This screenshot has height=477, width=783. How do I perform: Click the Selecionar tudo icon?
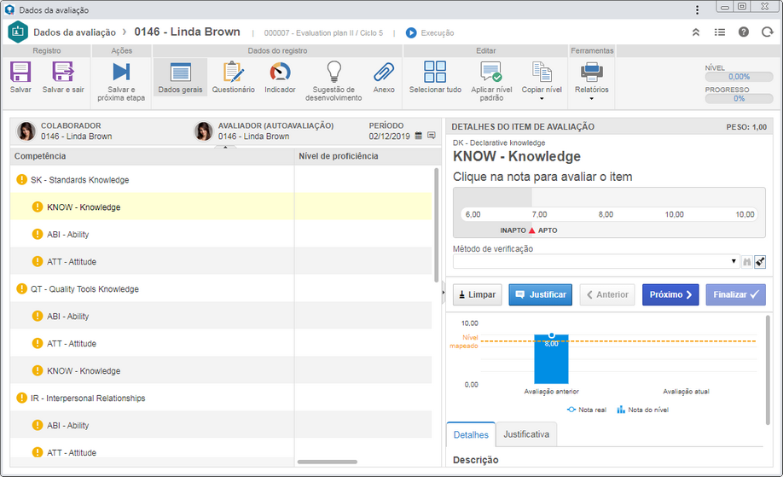435,72
